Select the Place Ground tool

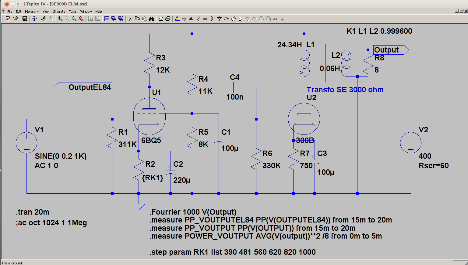[x=184, y=19]
